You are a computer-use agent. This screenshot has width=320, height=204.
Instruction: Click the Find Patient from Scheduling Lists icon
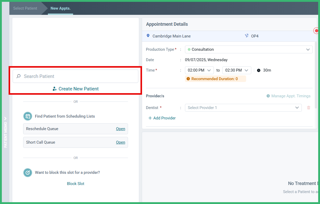pos(28,116)
